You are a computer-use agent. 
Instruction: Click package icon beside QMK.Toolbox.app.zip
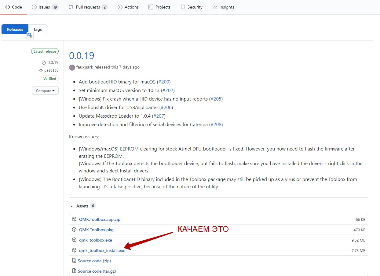coord(74,219)
